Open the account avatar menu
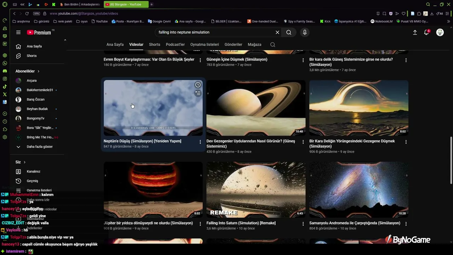 click(440, 32)
